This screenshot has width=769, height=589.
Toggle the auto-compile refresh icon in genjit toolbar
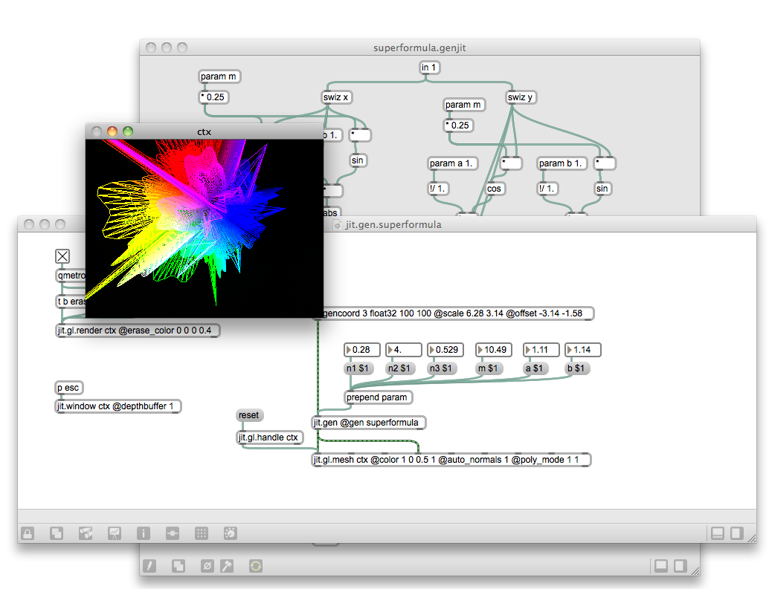click(256, 566)
